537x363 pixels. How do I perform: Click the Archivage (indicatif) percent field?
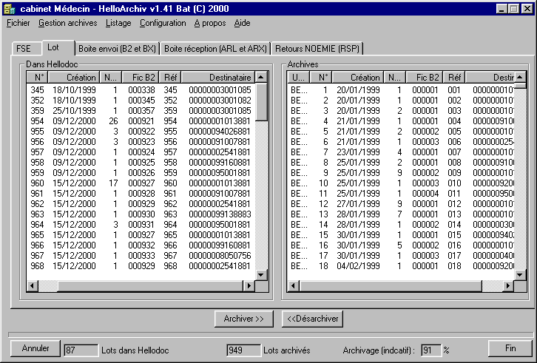click(x=430, y=350)
